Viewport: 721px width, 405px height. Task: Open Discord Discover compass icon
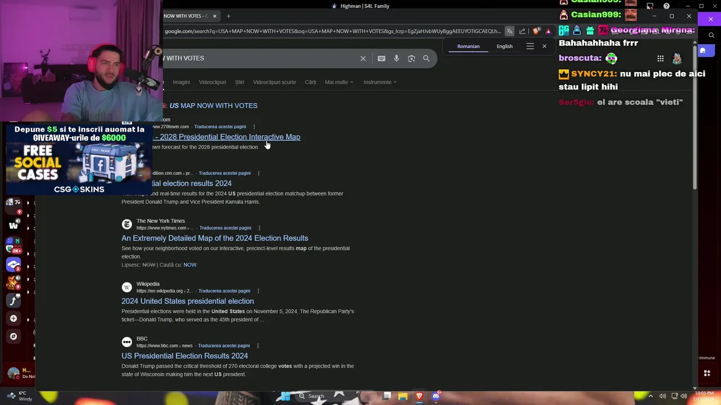coord(14,336)
